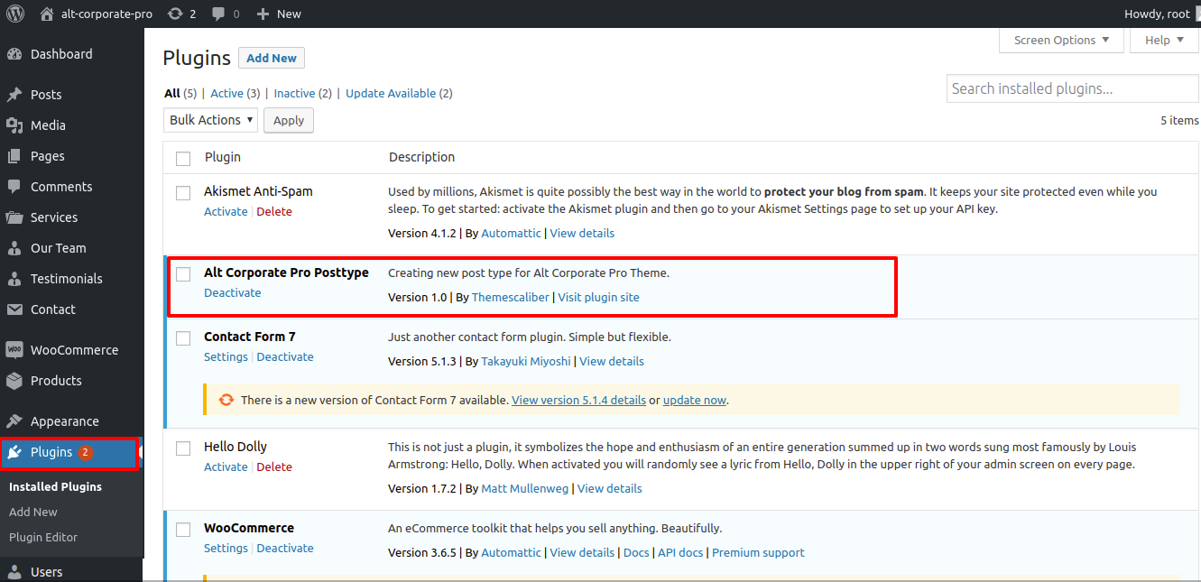The image size is (1201, 582).
Task: Click the Users icon in sidebar
Action: [x=14, y=572]
